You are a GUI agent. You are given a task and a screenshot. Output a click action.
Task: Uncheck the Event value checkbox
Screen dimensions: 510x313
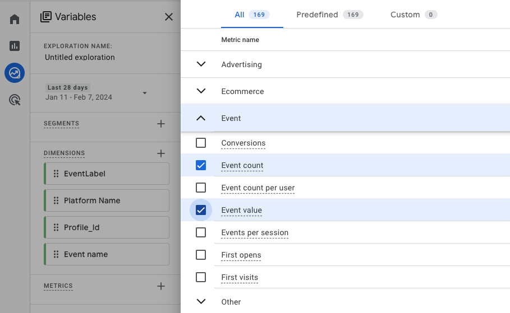pyautogui.click(x=201, y=210)
